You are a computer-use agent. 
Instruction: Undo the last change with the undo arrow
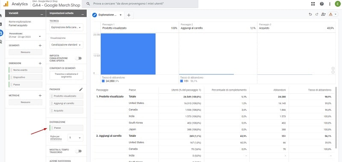310,15
